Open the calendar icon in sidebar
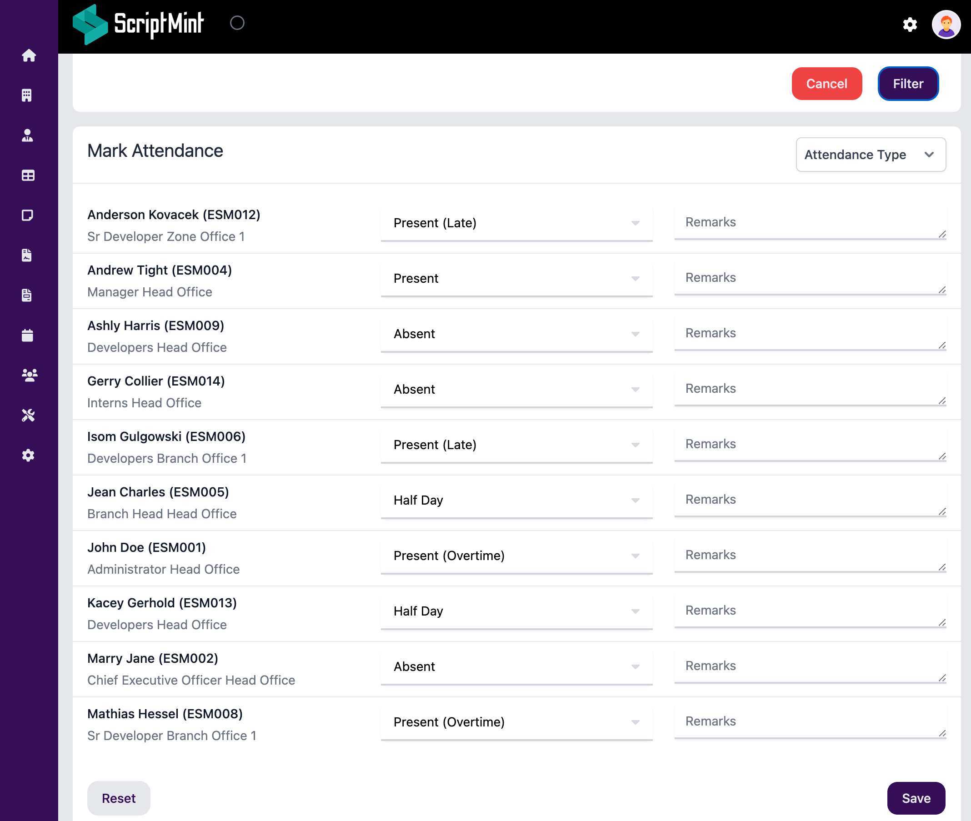This screenshot has height=821, width=971. point(27,335)
